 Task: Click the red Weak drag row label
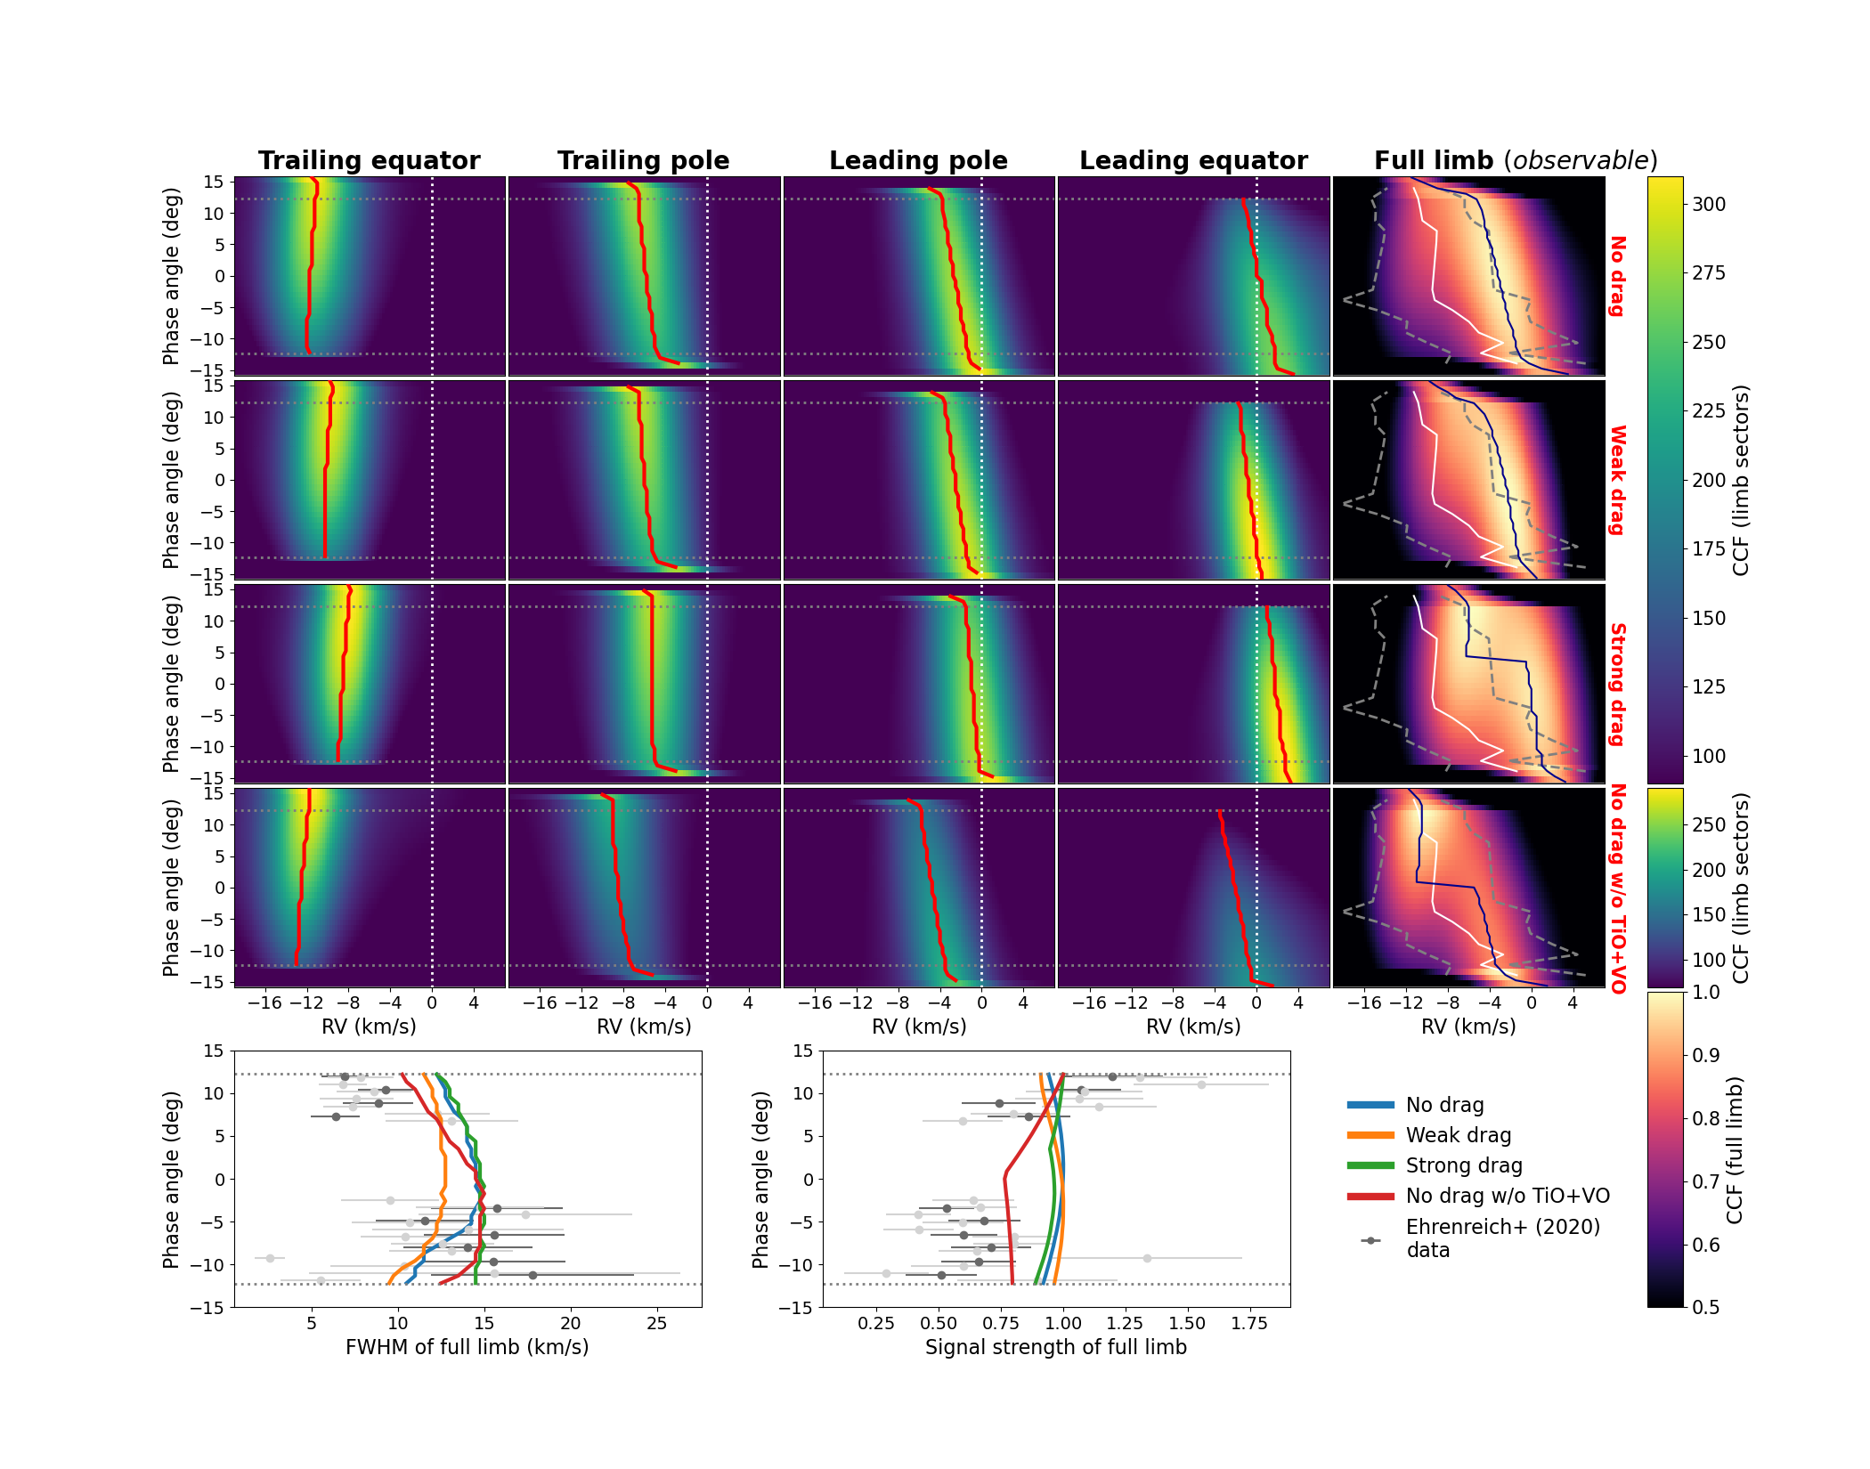click(1617, 480)
